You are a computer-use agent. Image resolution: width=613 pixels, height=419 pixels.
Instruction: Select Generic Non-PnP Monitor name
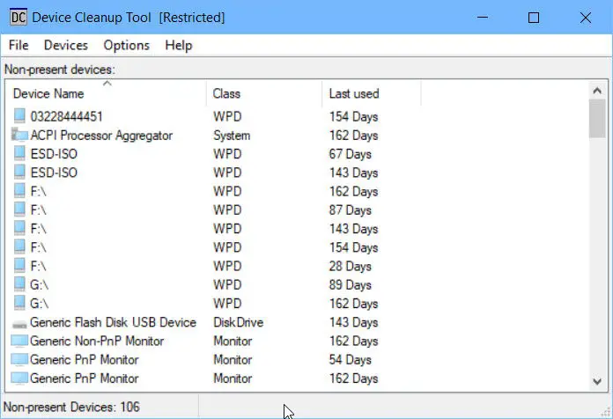[x=97, y=342]
